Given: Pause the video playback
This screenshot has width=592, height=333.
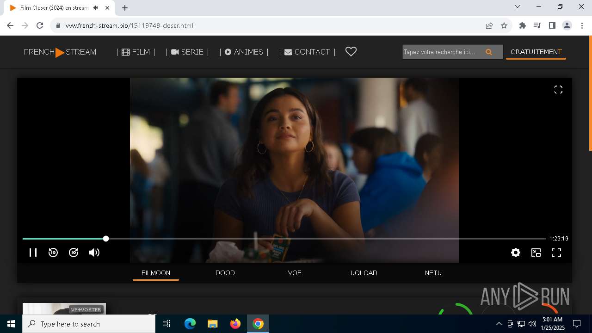Looking at the screenshot, I should tap(33, 253).
